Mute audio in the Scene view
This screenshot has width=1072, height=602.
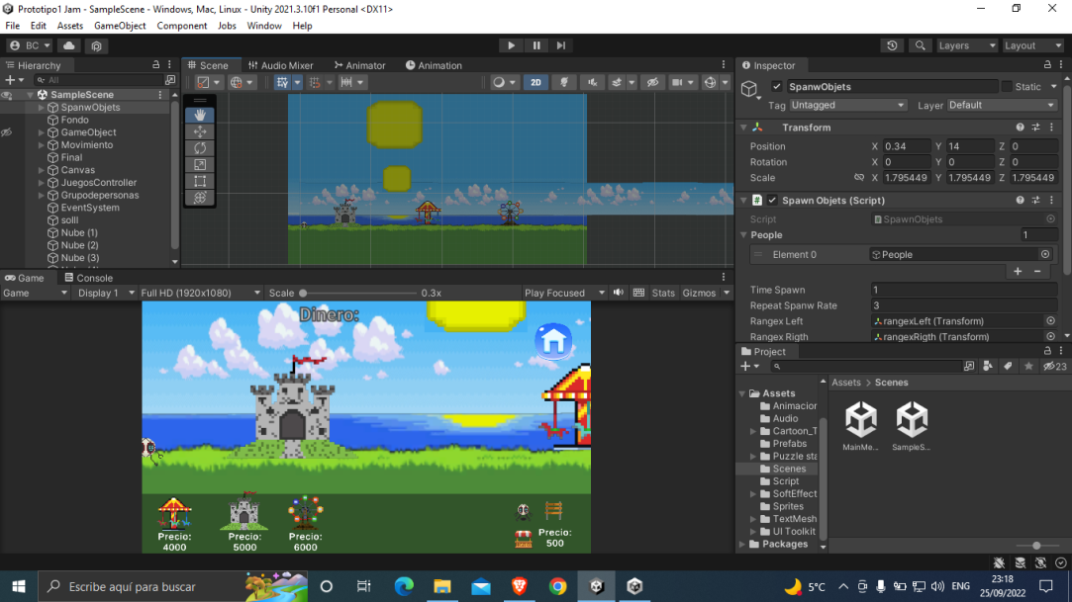tap(591, 83)
